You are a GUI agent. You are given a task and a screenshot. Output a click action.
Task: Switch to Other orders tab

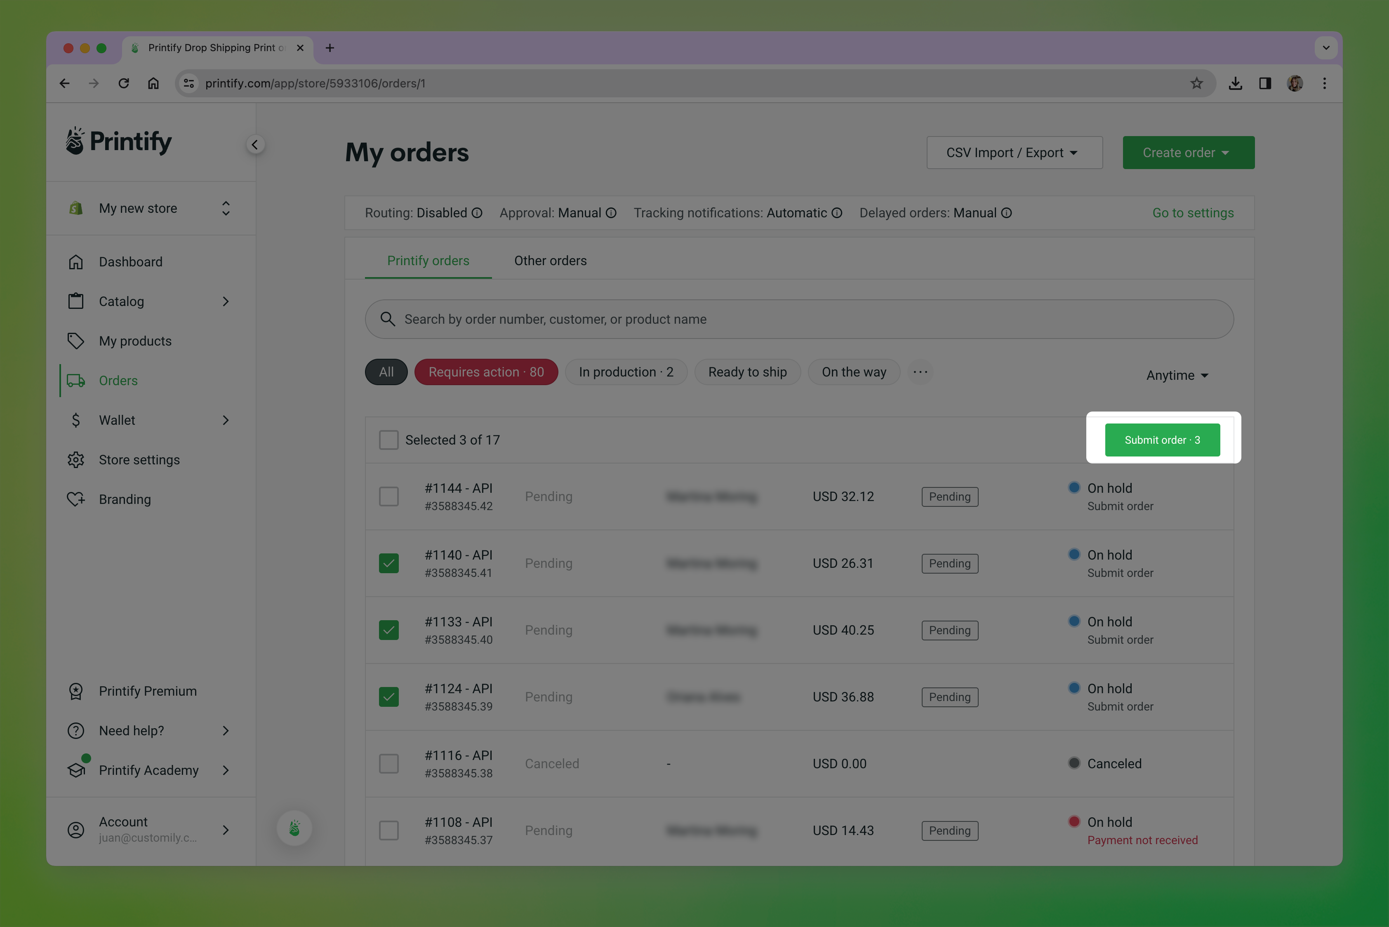click(551, 261)
